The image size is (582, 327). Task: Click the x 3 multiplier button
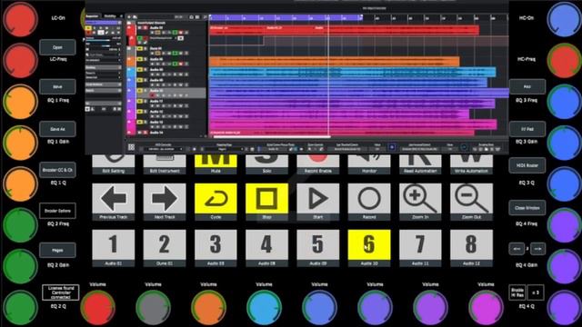tap(536, 292)
